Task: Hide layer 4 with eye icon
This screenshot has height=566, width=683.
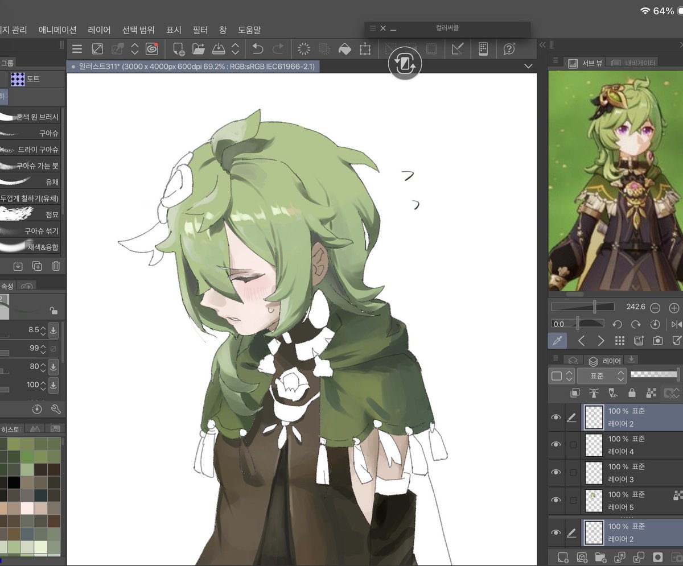Action: point(556,445)
